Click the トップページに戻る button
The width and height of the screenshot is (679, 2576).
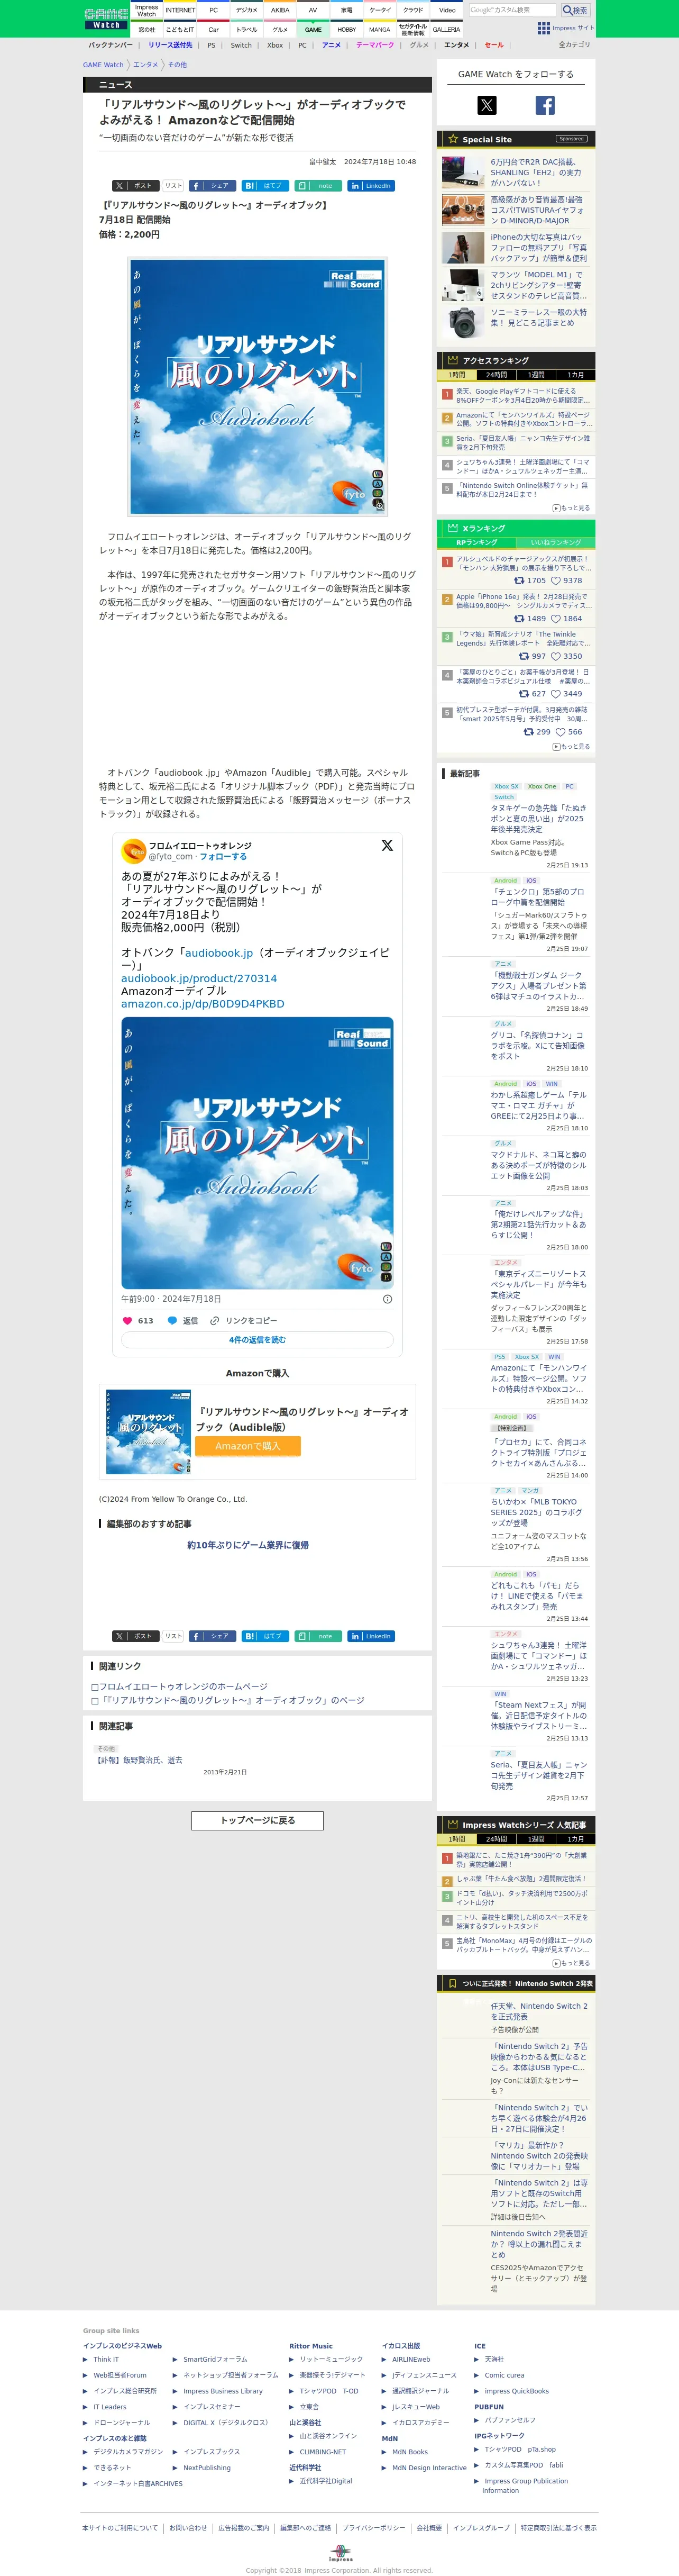coord(257,1820)
